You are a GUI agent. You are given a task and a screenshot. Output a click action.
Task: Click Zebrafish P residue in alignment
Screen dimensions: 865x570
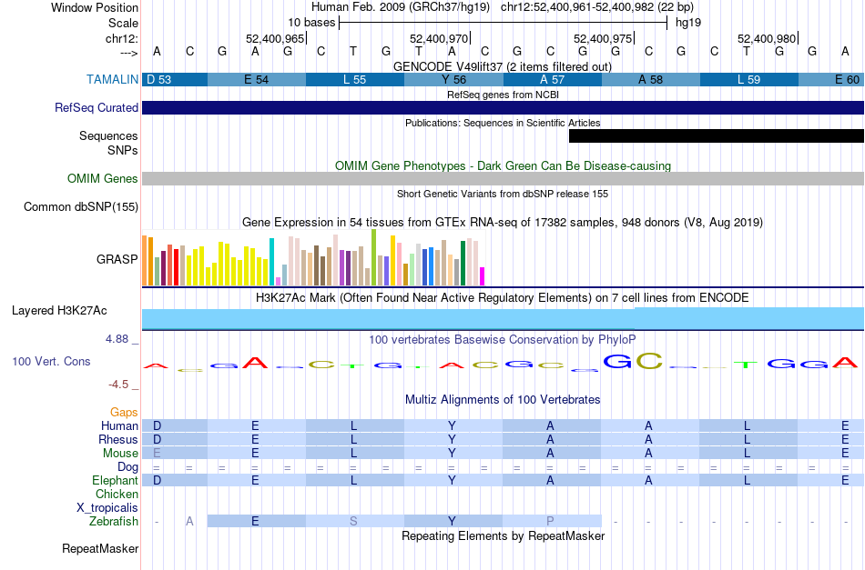pyautogui.click(x=550, y=521)
